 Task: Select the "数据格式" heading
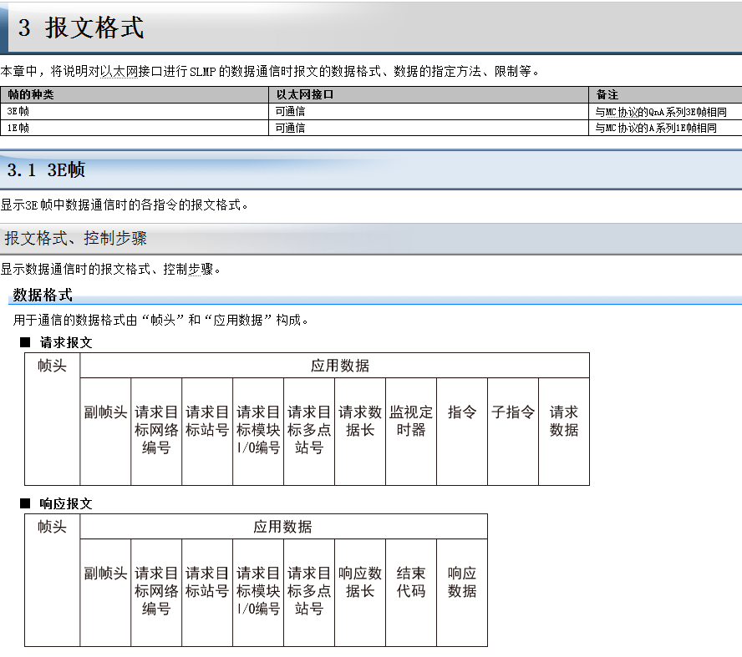coord(43,295)
